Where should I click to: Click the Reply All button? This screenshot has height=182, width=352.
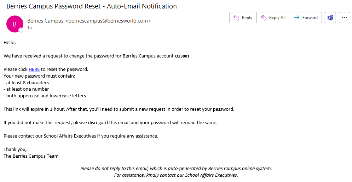273,18
